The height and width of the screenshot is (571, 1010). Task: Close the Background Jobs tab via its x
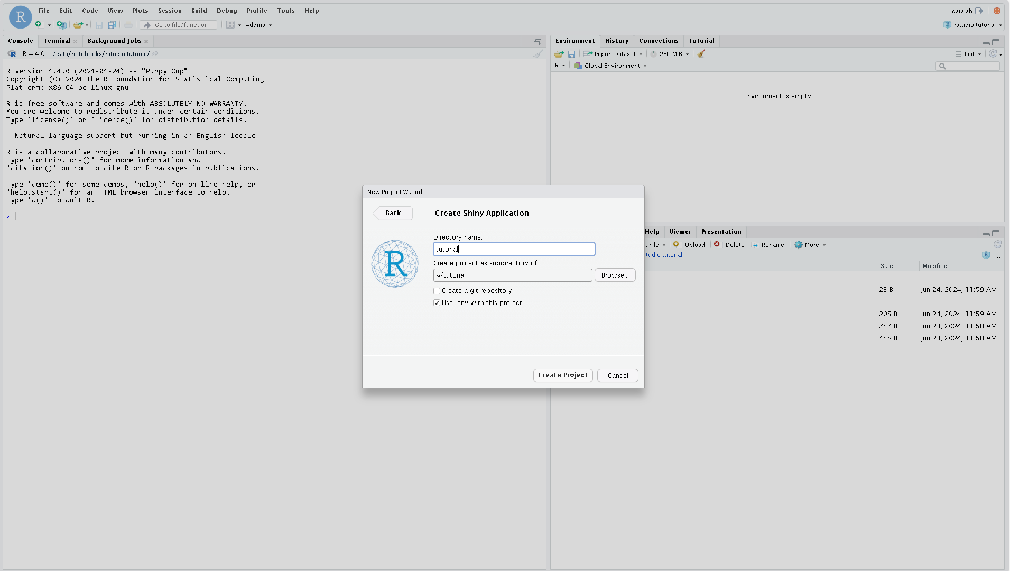pos(146,41)
